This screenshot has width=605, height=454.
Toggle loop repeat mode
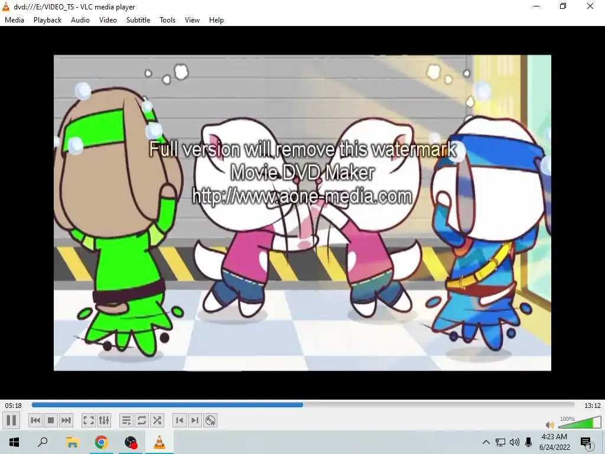[x=142, y=420]
